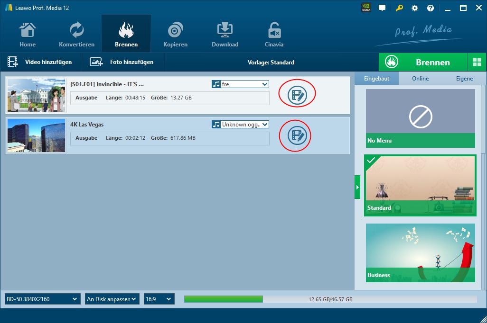Select the Business menu template
Screen dimensions: 487x323
point(421,253)
